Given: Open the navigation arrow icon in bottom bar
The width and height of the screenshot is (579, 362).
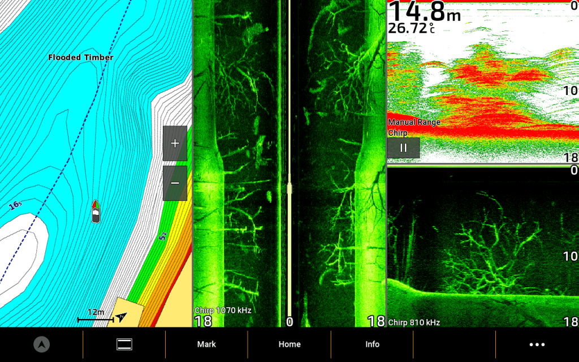Looking at the screenshot, I should 41,344.
